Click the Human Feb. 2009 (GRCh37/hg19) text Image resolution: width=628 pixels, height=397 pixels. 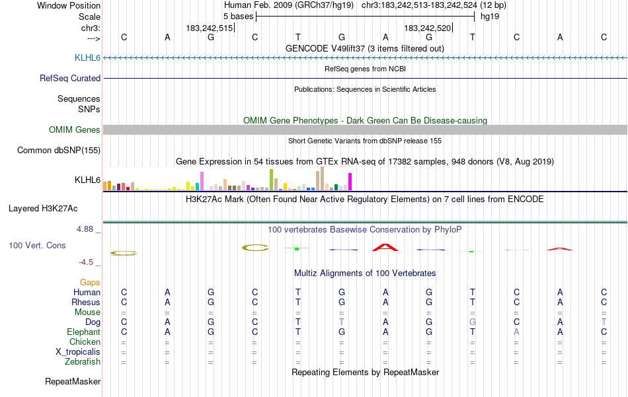pos(289,5)
